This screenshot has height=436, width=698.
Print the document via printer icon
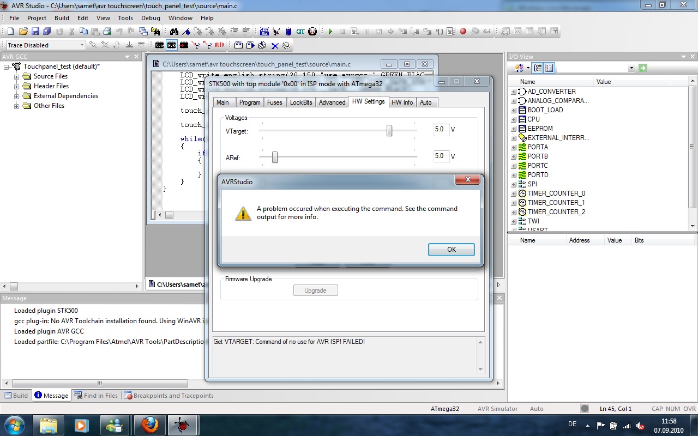[107, 31]
